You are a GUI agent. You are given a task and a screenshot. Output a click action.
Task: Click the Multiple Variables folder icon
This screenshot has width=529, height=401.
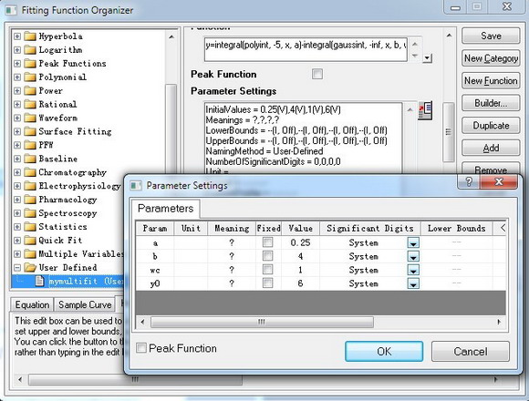pos(30,253)
